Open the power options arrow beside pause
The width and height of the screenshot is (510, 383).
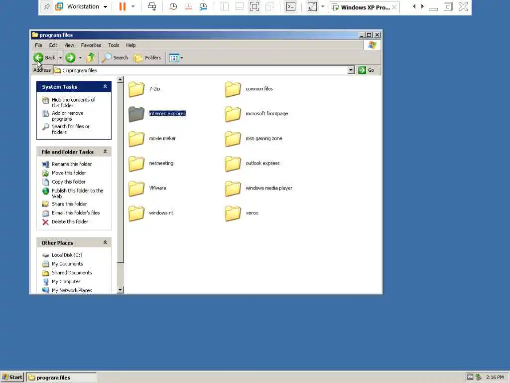pos(133,6)
